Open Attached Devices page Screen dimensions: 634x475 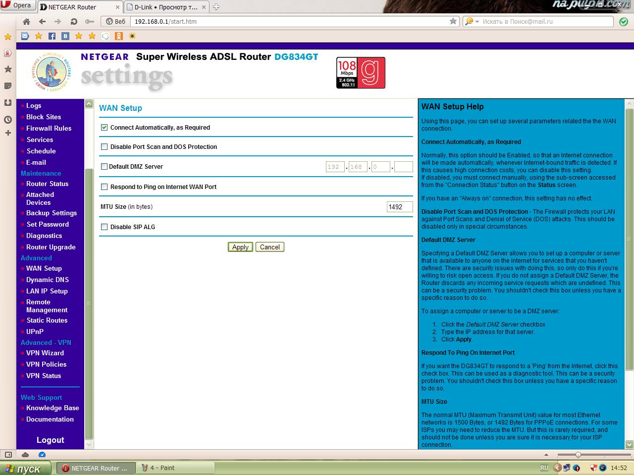pos(40,198)
